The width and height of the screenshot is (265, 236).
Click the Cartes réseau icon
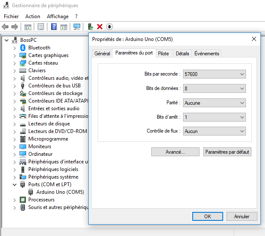23,63
